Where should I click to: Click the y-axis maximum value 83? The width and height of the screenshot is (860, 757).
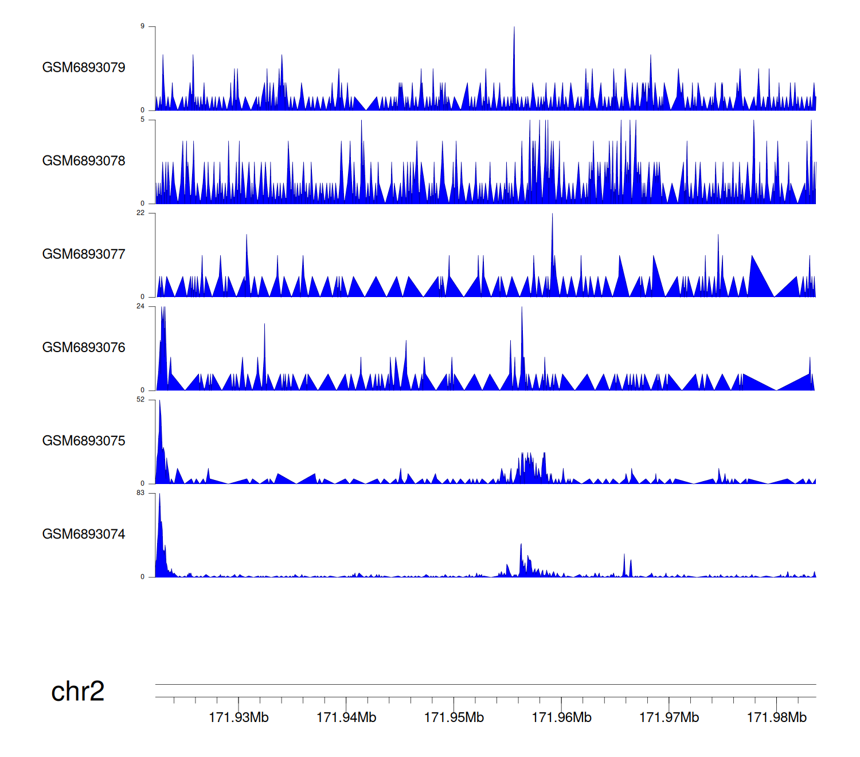tap(140, 493)
